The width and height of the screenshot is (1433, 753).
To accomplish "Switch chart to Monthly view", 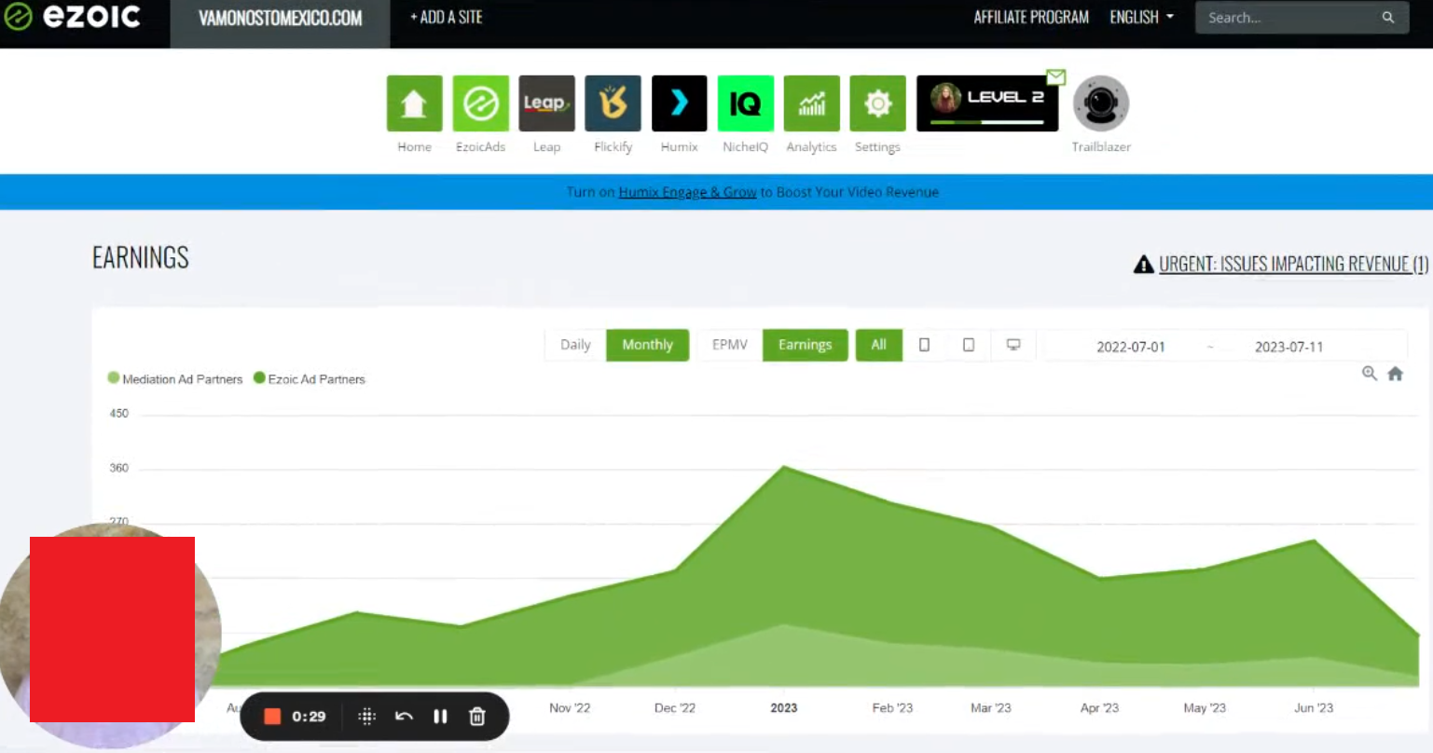I will [647, 345].
